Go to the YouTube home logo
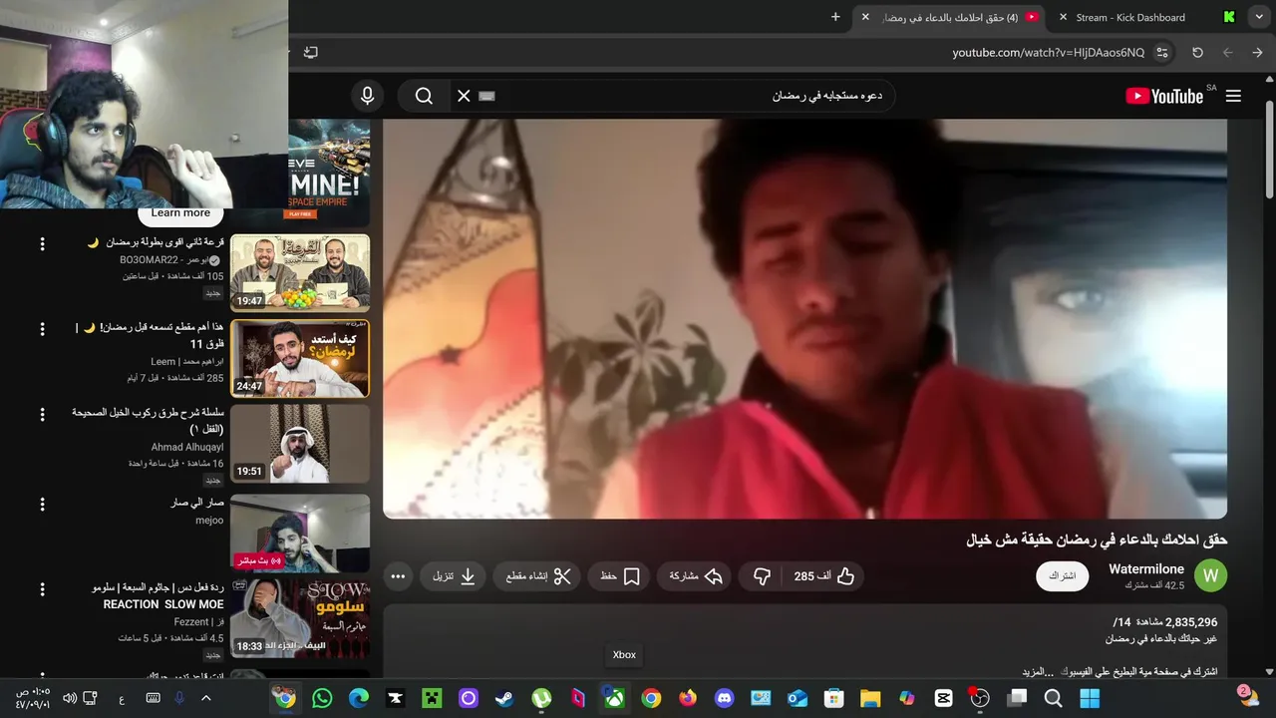1276x718 pixels. pos(1164,96)
